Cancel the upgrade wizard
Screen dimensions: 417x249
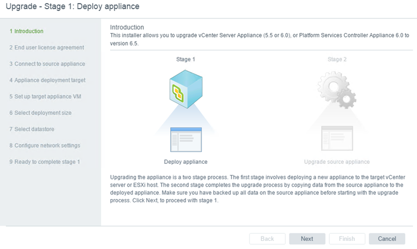387,239
